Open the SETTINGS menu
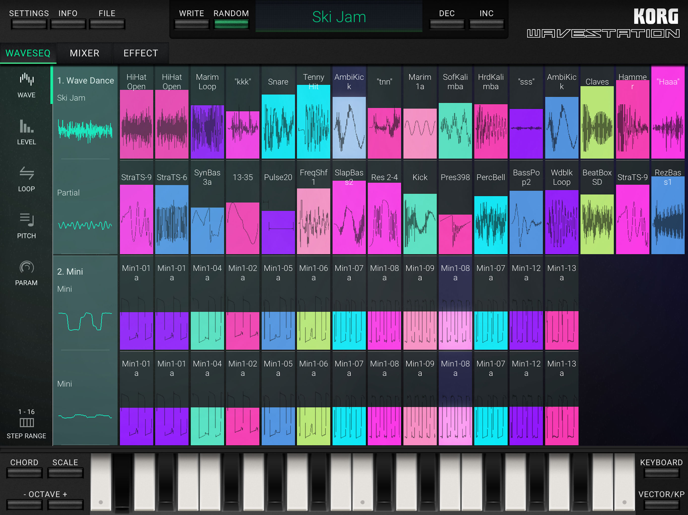688x515 pixels. click(29, 24)
